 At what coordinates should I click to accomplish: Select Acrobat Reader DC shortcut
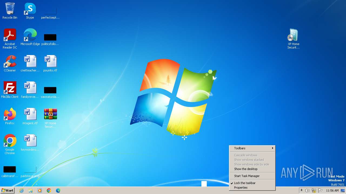tap(10, 39)
